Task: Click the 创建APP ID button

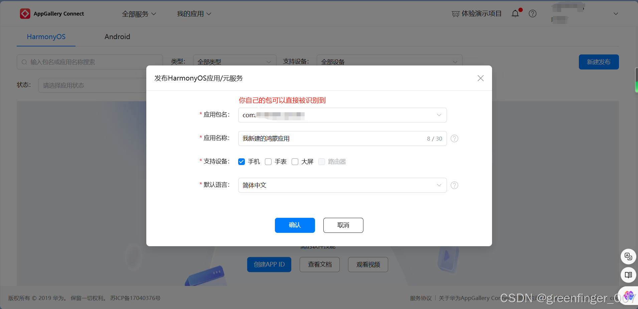Action: pyautogui.click(x=269, y=265)
